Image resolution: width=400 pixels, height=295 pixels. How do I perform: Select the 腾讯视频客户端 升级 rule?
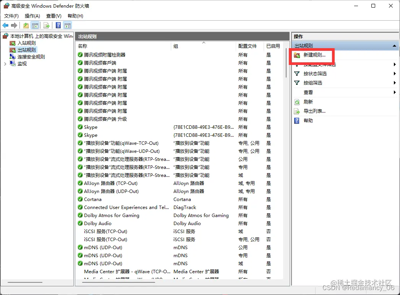[x=105, y=119]
